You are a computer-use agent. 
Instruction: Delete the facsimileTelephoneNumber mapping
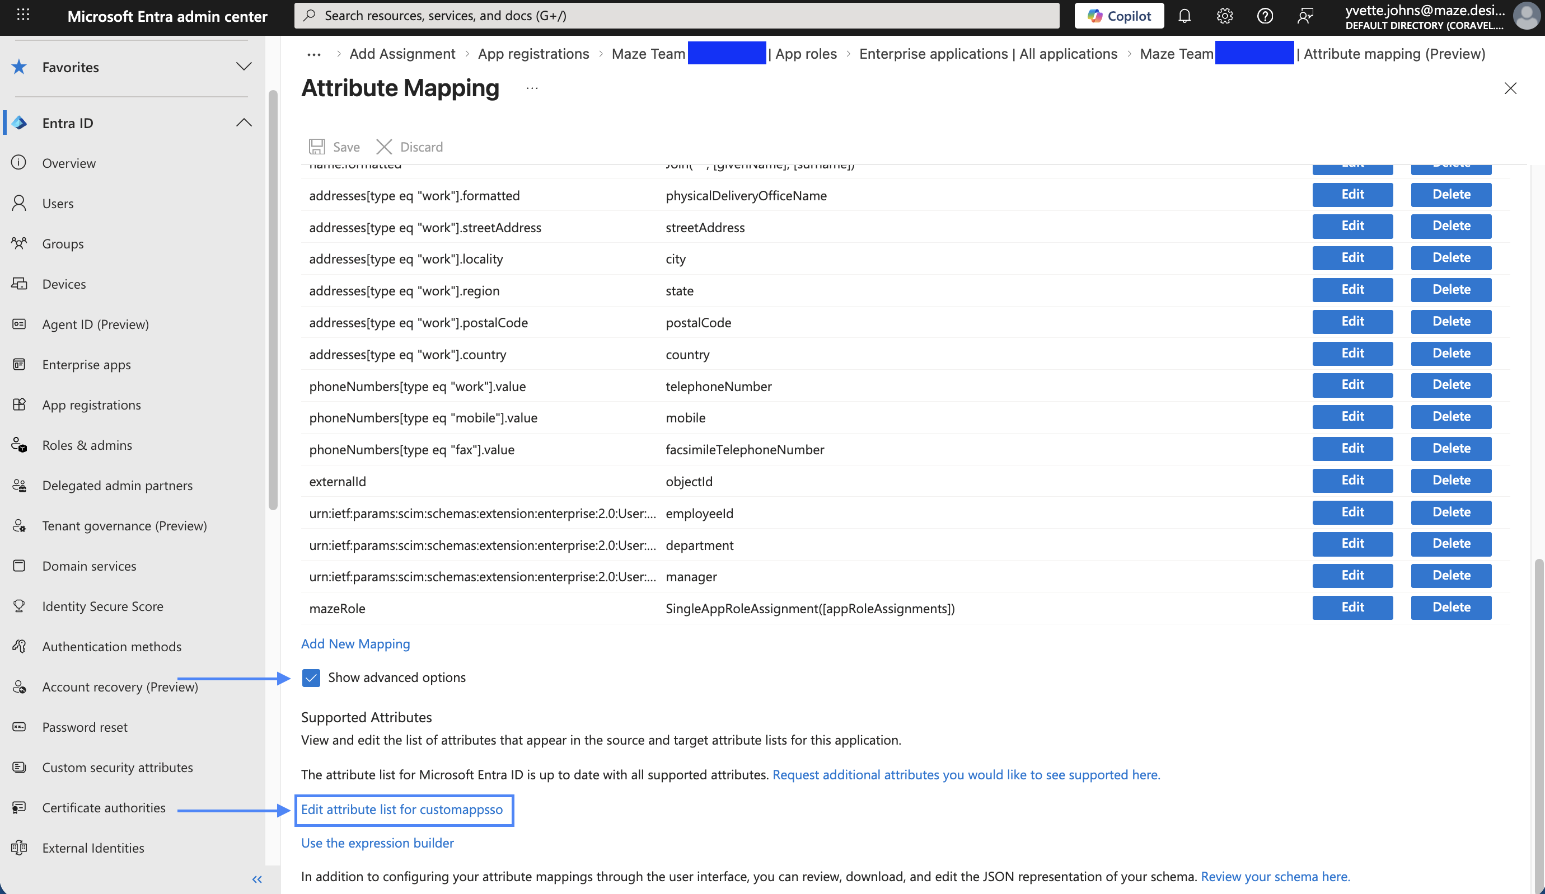1451,449
